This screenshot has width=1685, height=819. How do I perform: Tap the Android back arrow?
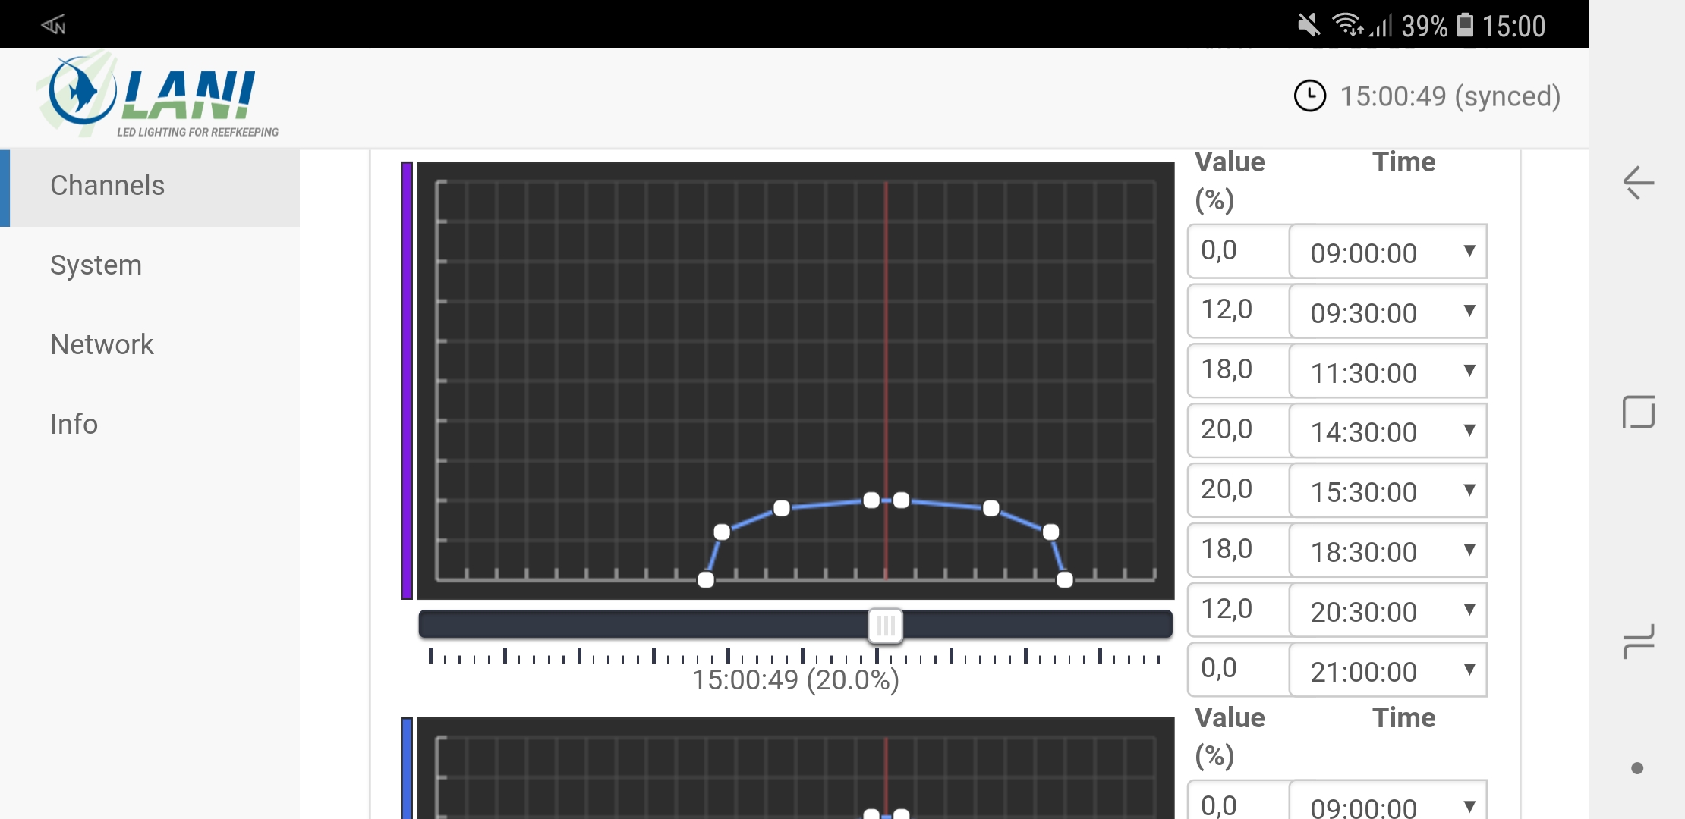click(1638, 183)
